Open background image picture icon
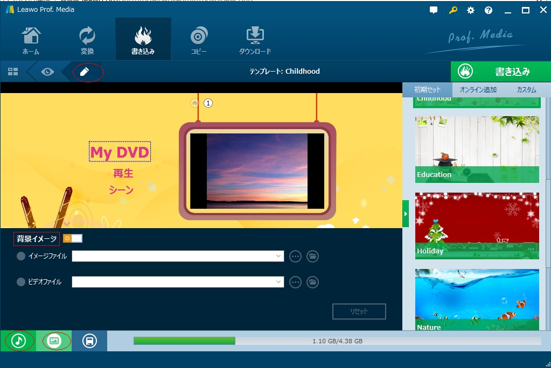Viewport: 551px width, 368px height. (x=54, y=341)
